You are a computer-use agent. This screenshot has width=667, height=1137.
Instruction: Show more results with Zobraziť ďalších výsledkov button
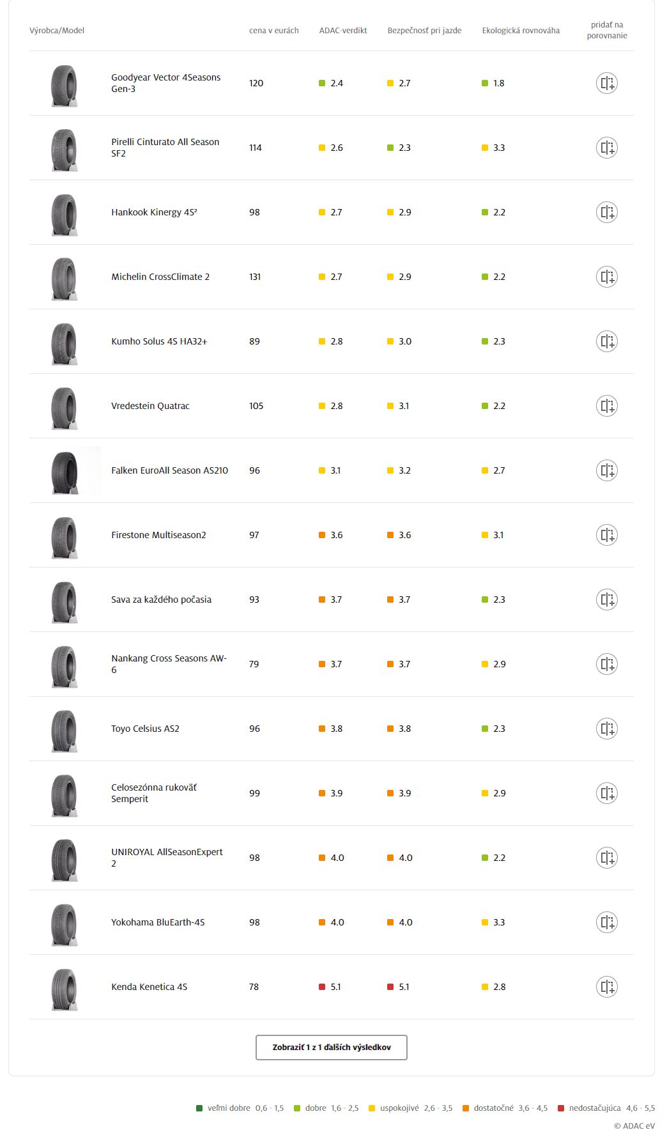point(332,1048)
